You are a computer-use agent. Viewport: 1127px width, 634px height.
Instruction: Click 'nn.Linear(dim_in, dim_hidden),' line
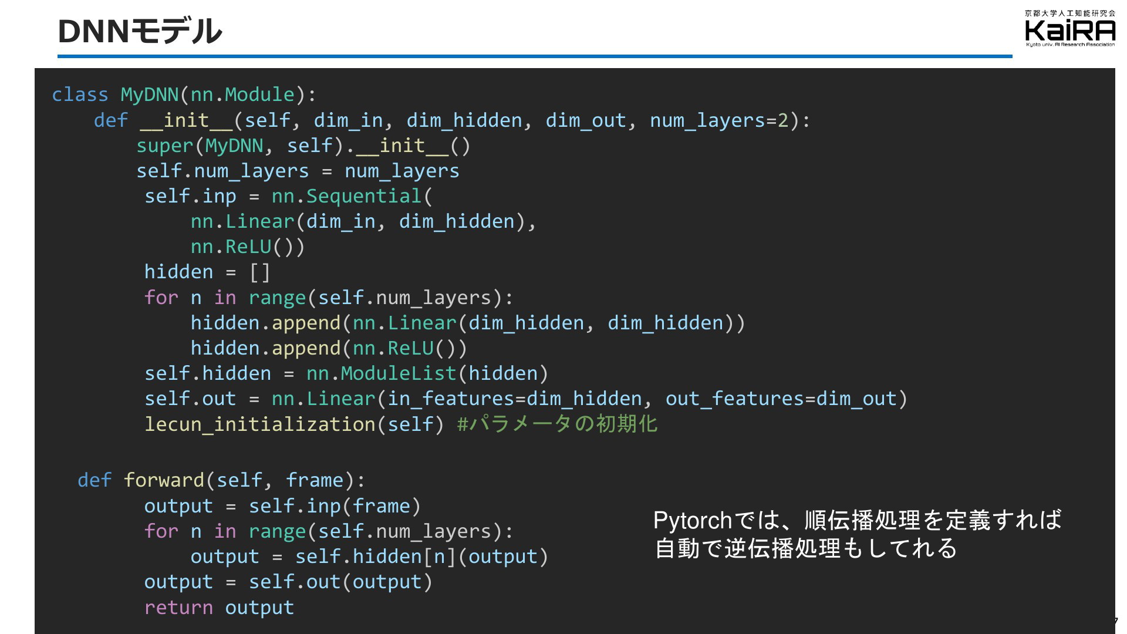point(363,221)
